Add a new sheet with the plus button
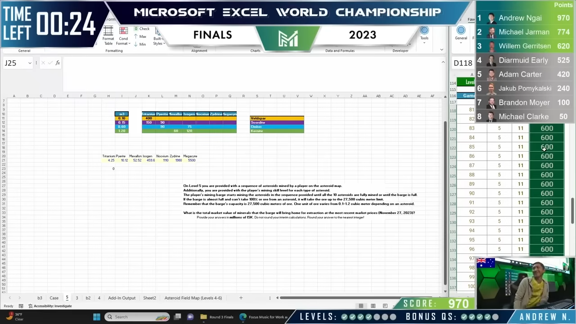 241,298
